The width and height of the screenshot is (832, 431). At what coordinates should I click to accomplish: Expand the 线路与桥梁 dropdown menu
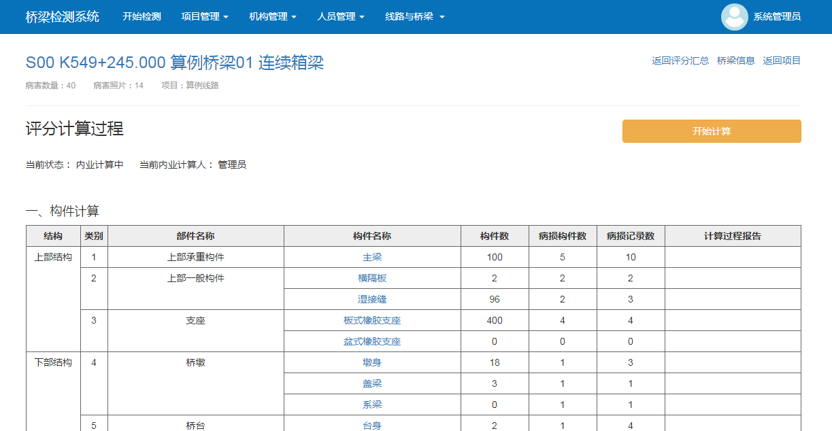point(414,17)
